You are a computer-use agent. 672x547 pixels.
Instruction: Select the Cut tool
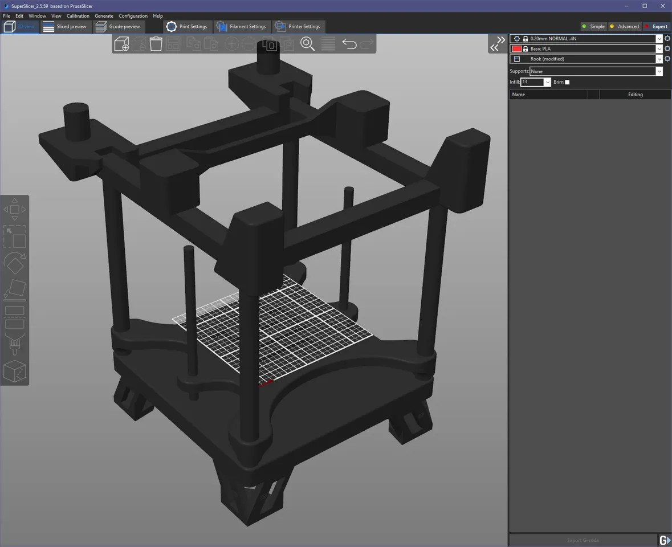[15, 317]
